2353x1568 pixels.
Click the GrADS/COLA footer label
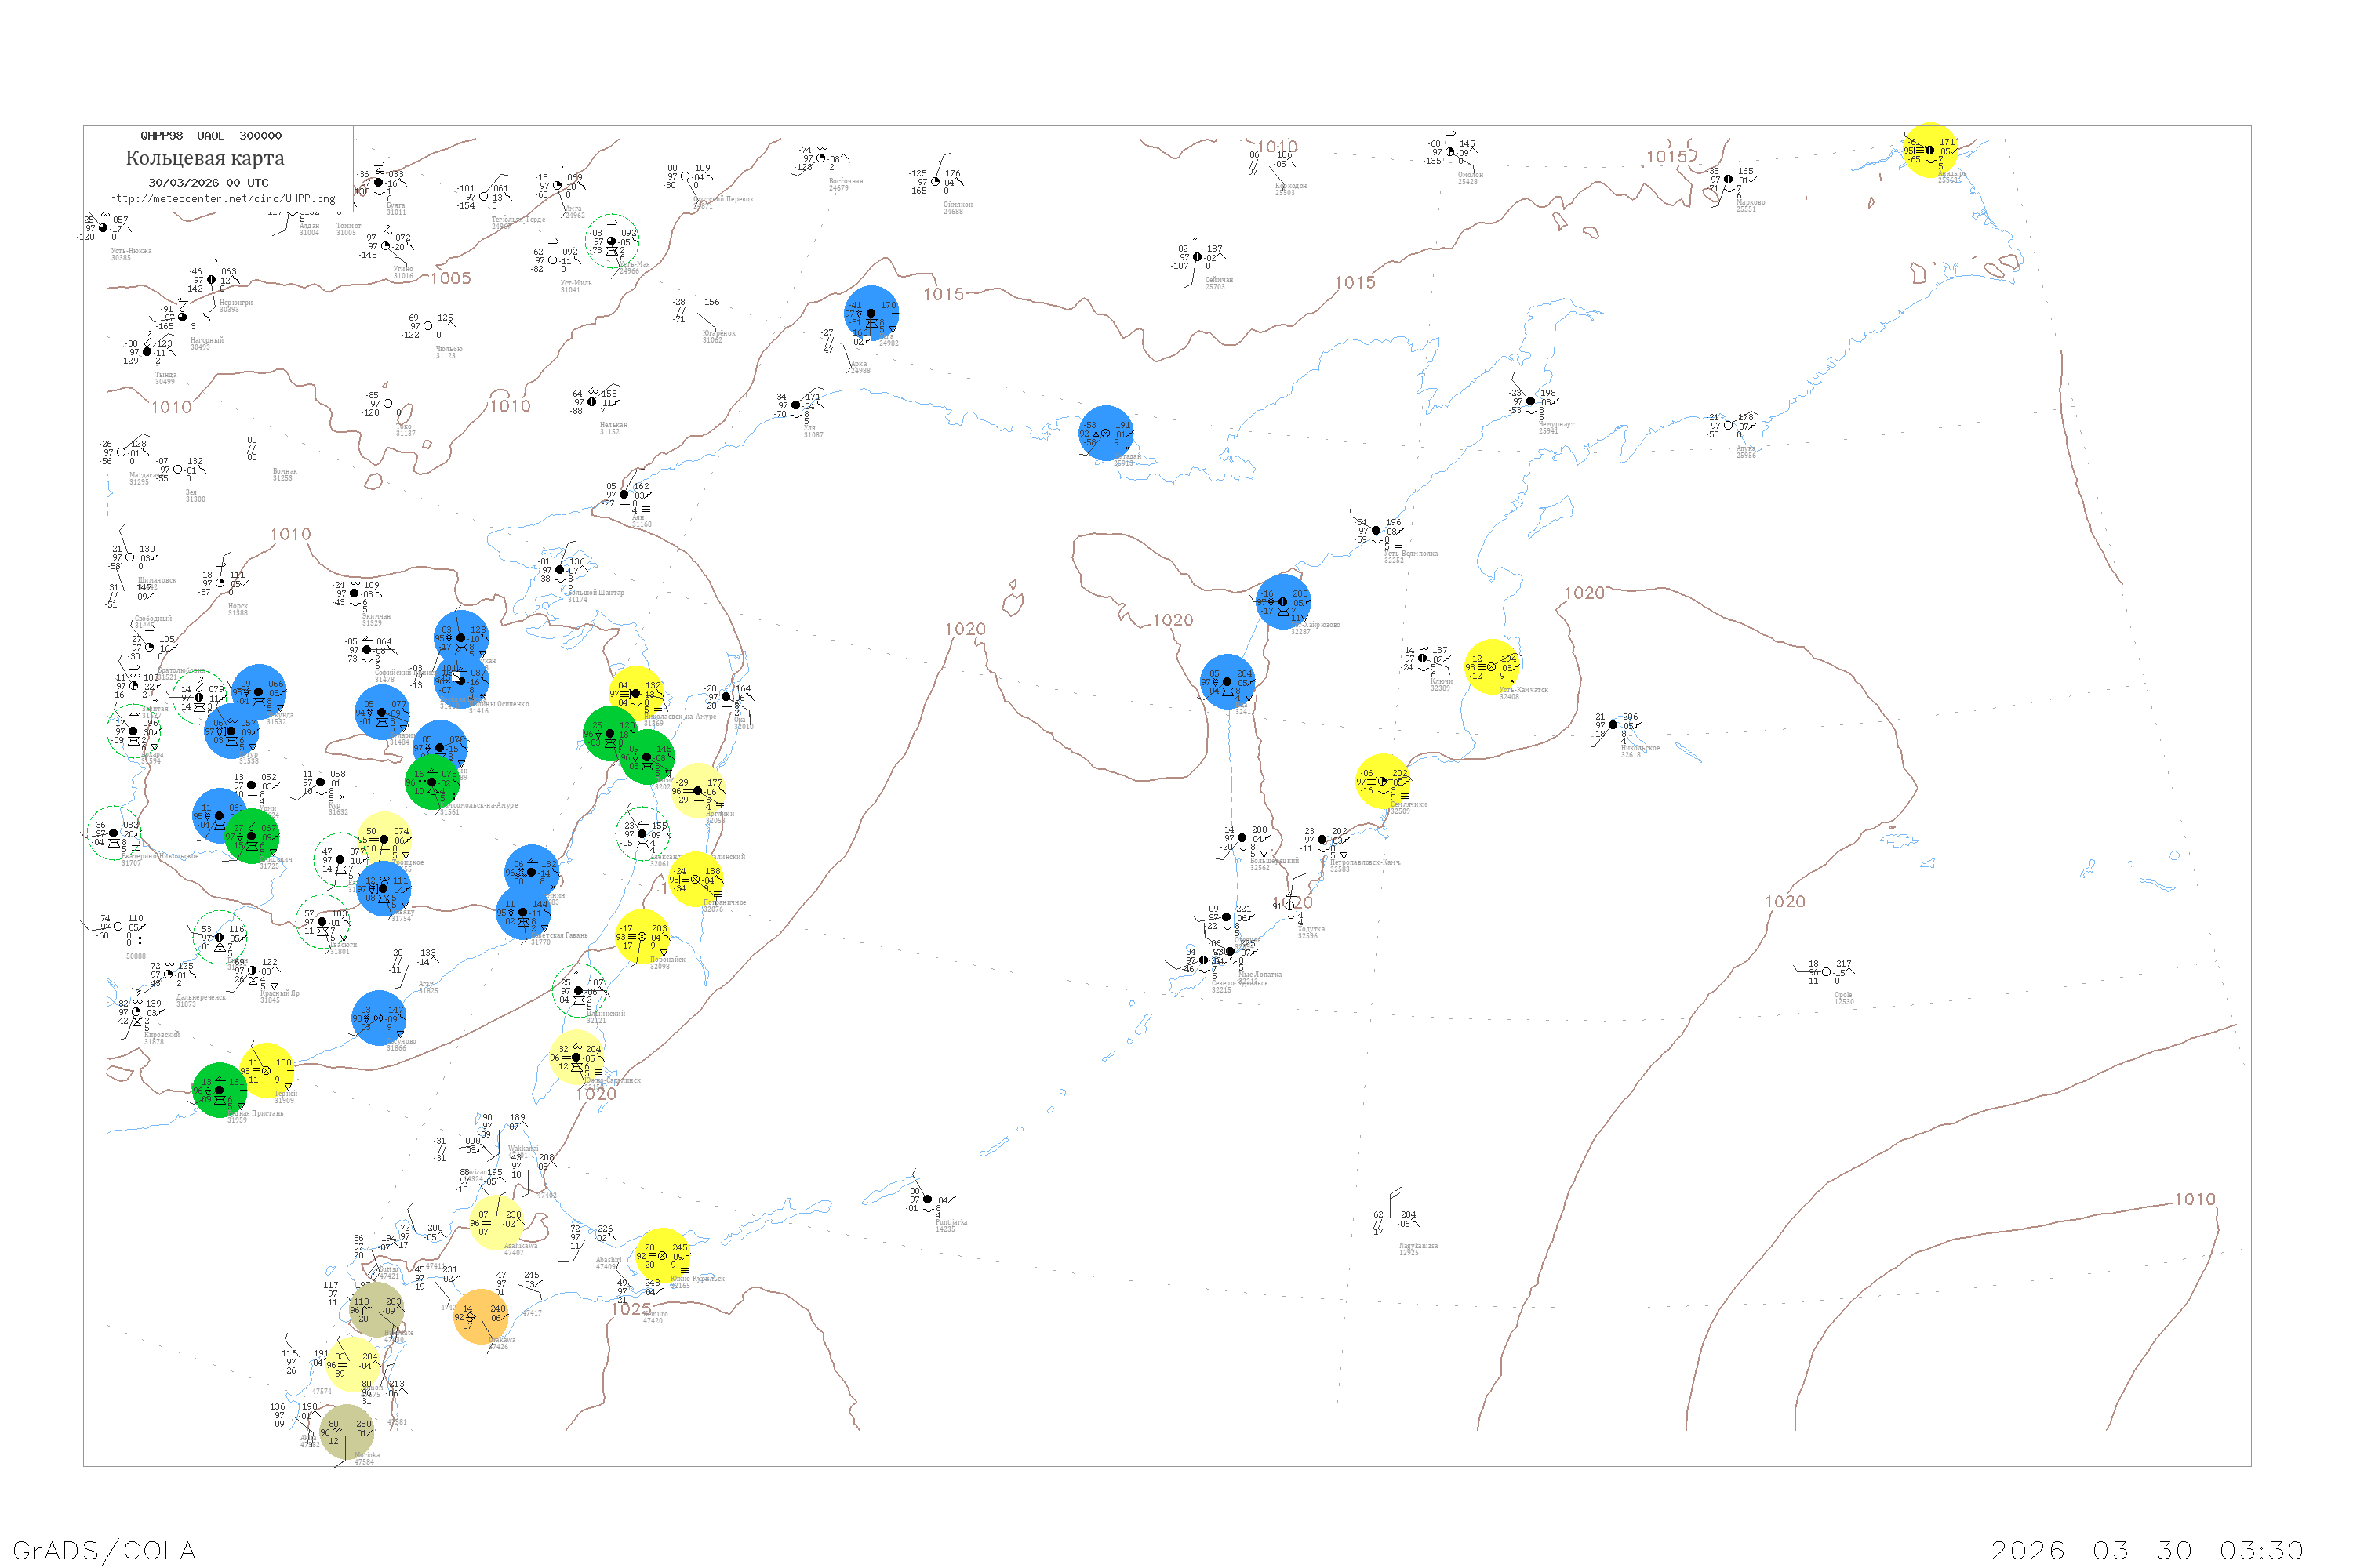104,1549
